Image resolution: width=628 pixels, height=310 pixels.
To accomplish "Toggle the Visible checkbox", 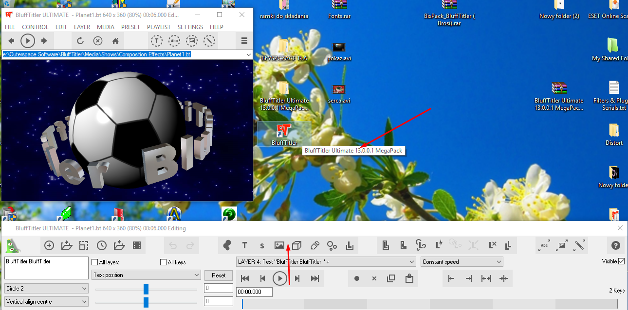I will point(621,261).
